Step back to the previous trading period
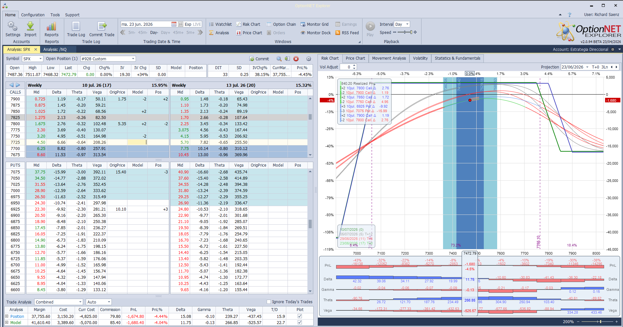 tap(123, 32)
